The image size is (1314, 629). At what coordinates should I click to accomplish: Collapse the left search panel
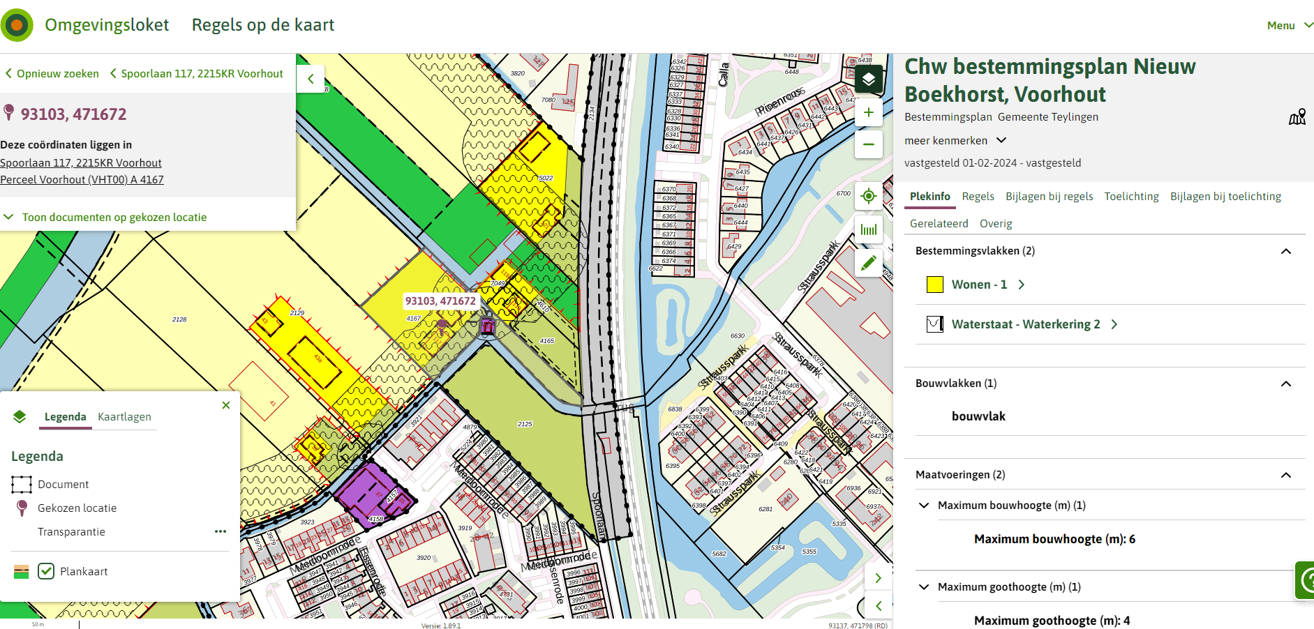[x=311, y=79]
